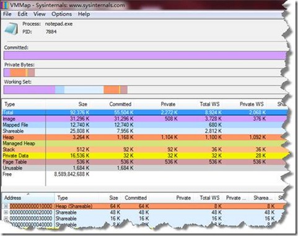Click the 31,296 K Image size cell

tap(80, 119)
